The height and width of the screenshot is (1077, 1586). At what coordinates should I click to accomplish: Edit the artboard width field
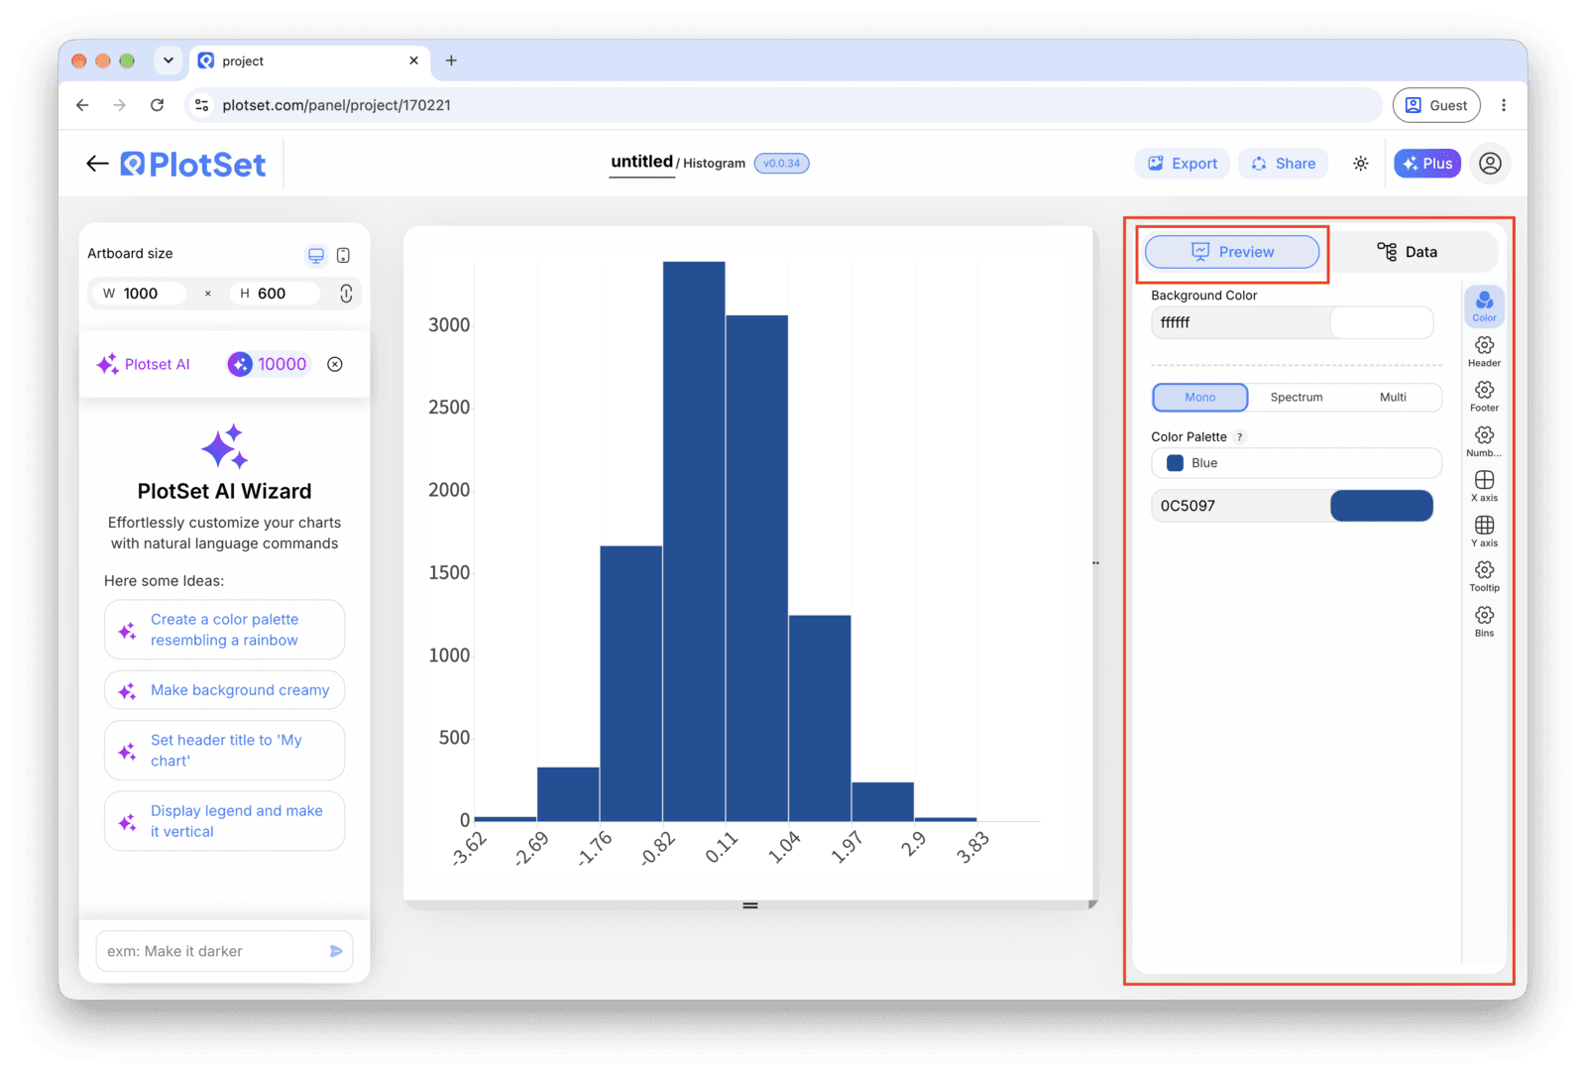coord(139,294)
